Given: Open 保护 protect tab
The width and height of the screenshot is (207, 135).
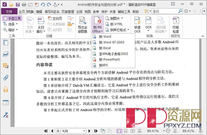Looking at the screenshot, I should tap(104, 12).
